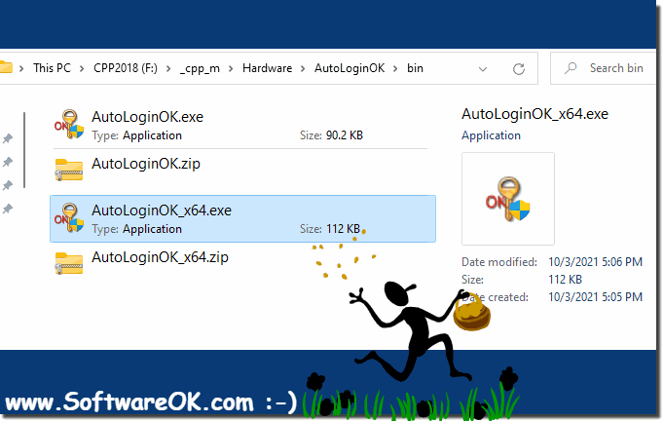Select the AutoLoginOK_x64.exe file name
Image resolution: width=663 pixels, height=421 pixels.
point(162,210)
